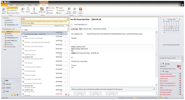Click the zoom slider in status bar

176,98
